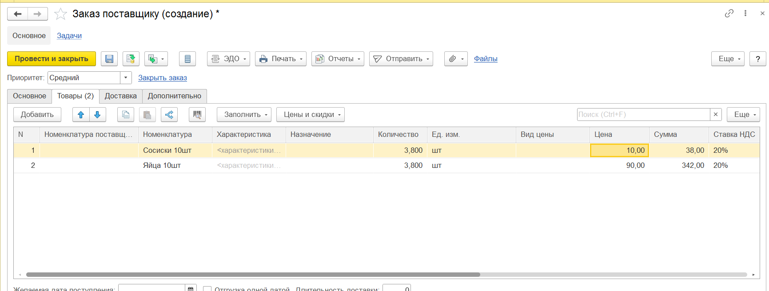This screenshot has width=769, height=291.
Task: Expand the Цены и скидки dropdown
Action: click(310, 115)
